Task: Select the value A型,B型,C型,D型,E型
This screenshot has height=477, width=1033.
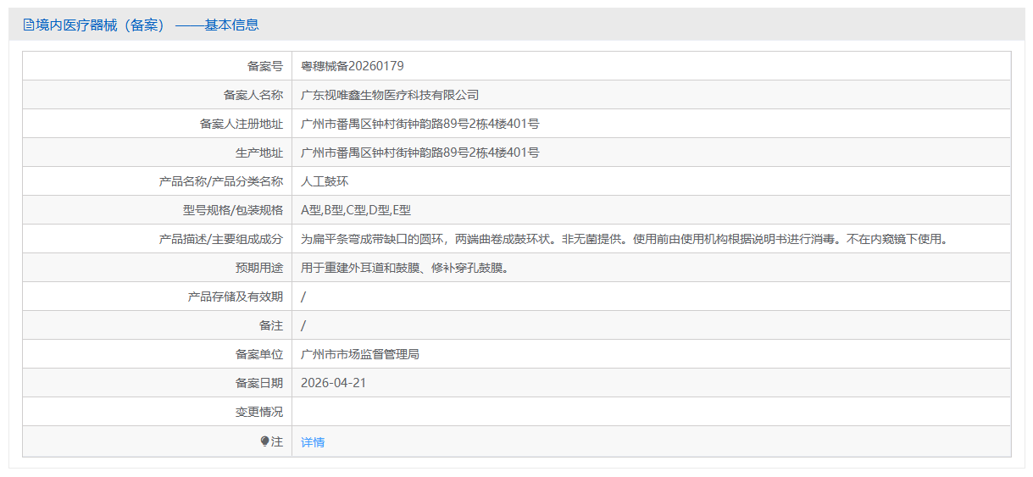Action: 356,210
